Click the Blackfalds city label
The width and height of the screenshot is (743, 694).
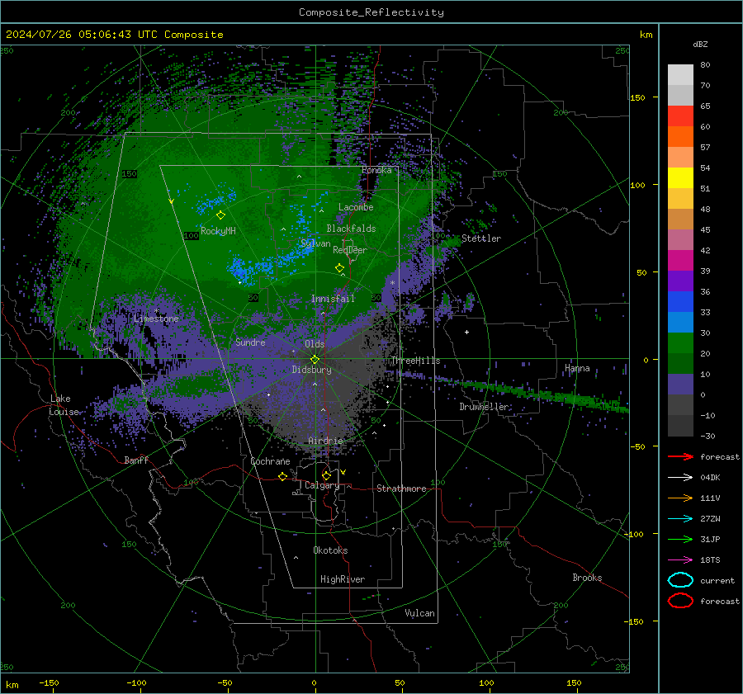point(351,229)
